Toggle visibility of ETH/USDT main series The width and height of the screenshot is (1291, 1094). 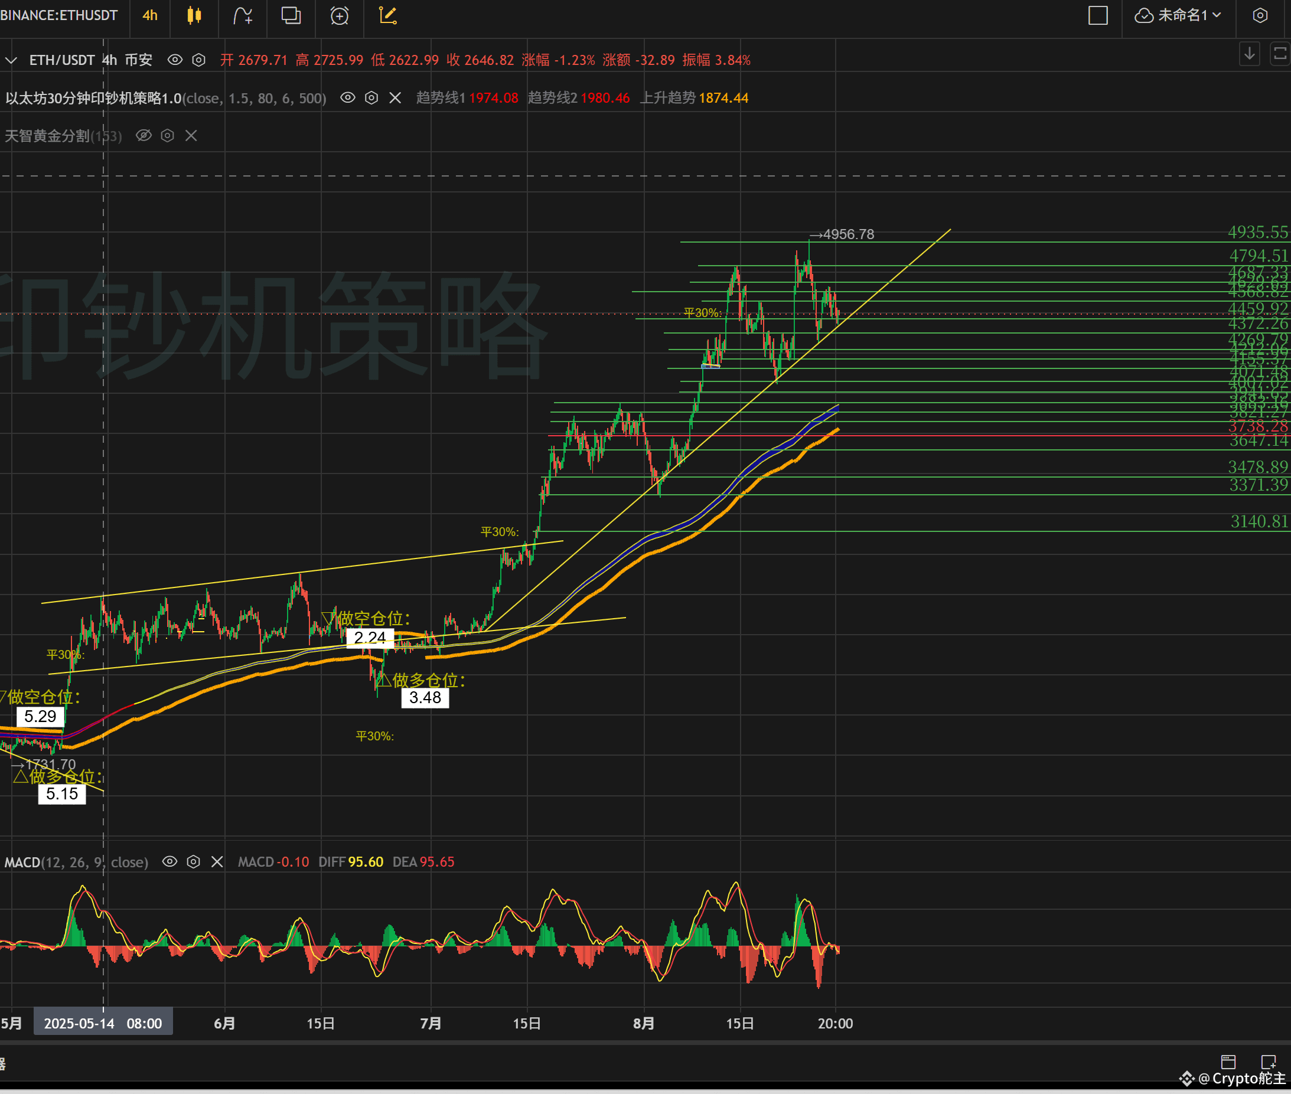(175, 60)
